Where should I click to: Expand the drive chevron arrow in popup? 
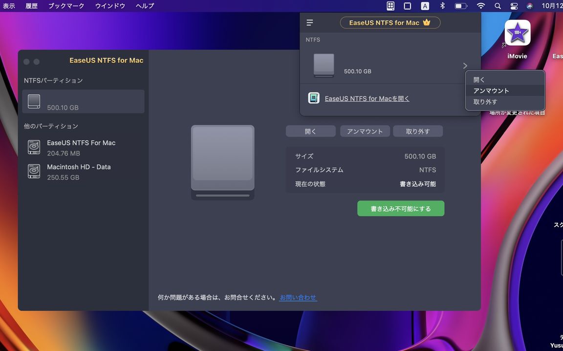pyautogui.click(x=465, y=65)
